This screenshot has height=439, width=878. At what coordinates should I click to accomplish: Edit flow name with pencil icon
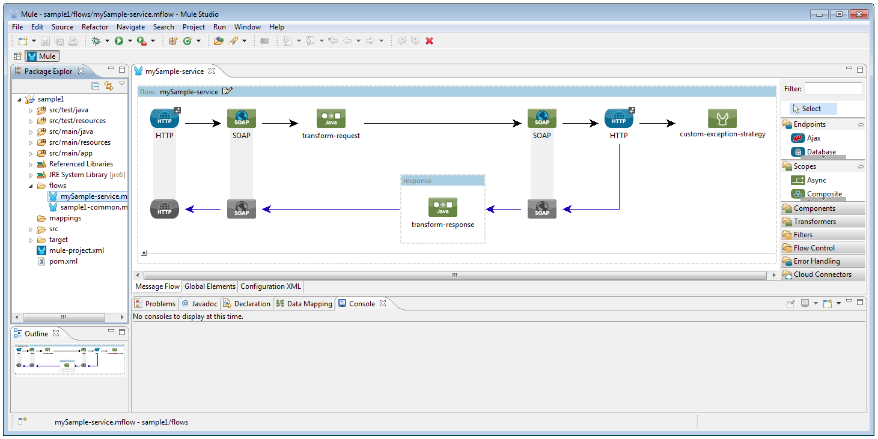tap(227, 91)
